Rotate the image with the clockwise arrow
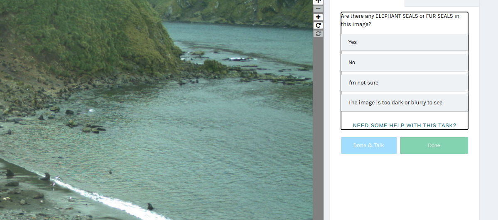Screen dimensions: 498x220 click(318, 25)
